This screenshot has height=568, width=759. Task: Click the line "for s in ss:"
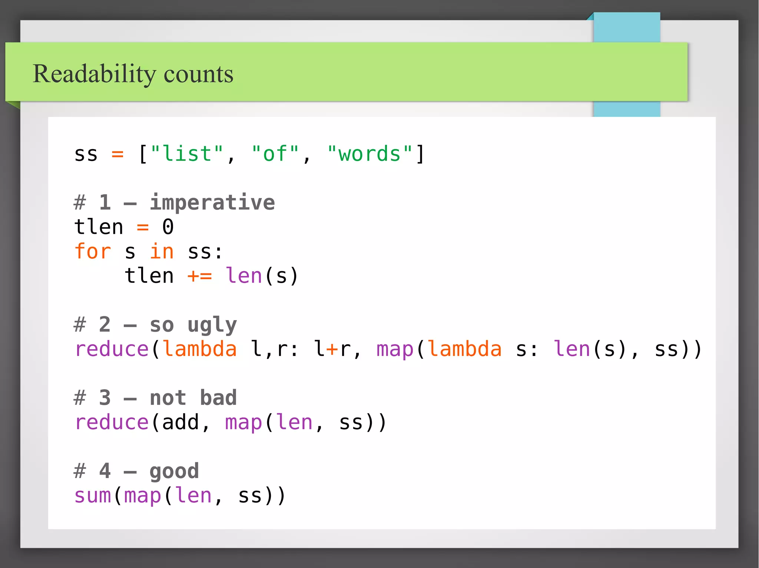click(x=149, y=251)
